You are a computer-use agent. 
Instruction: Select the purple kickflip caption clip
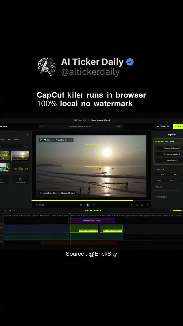tap(91, 221)
